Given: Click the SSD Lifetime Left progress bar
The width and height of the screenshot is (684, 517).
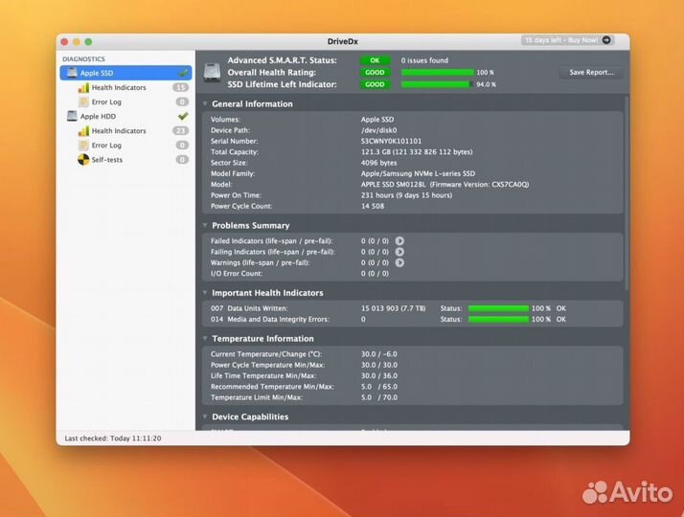Looking at the screenshot, I should tap(437, 84).
